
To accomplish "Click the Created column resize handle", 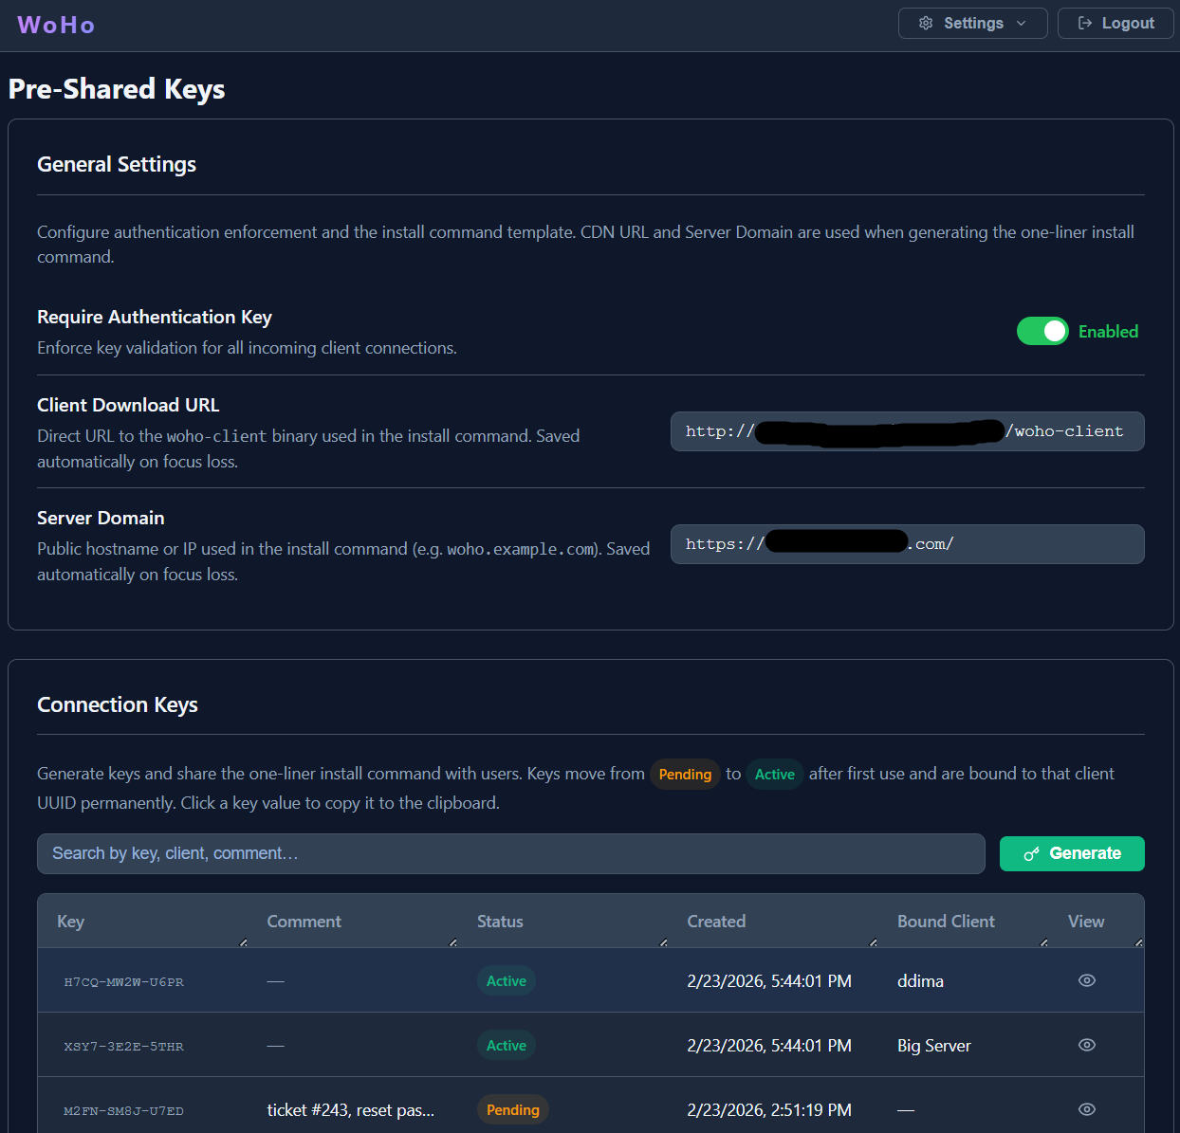I will pyautogui.click(x=874, y=942).
